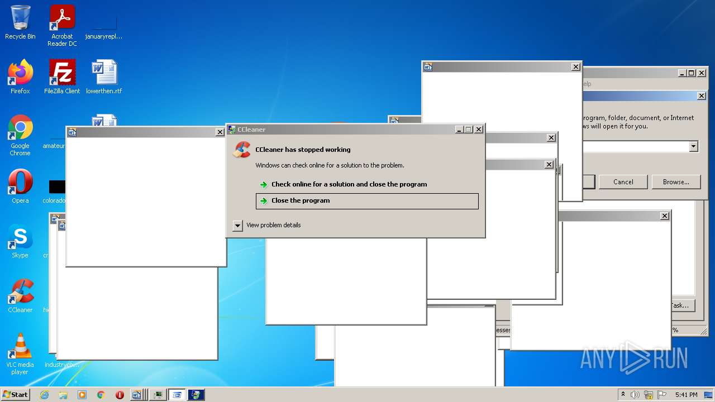Expand View problem details
Viewport: 715px width, 402px height.
[x=267, y=225]
